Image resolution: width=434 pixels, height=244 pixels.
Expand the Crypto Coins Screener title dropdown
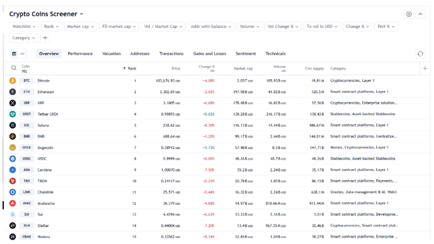(81, 14)
